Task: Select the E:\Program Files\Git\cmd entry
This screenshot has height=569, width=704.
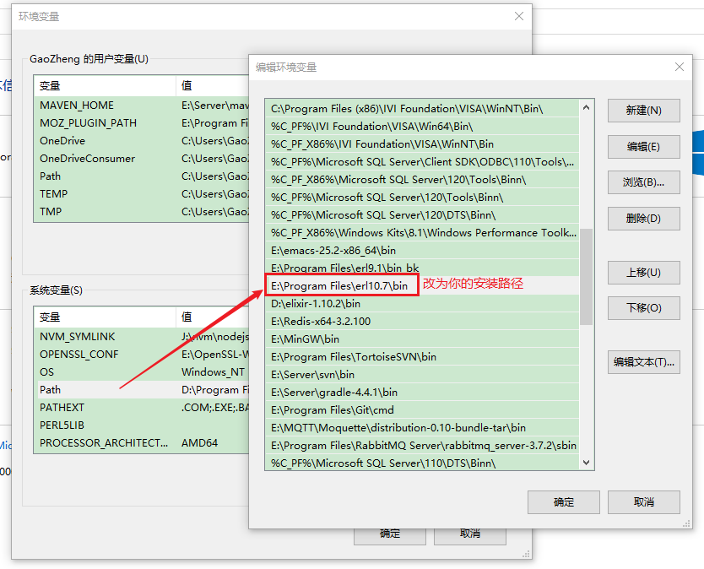Action: pyautogui.click(x=342, y=409)
